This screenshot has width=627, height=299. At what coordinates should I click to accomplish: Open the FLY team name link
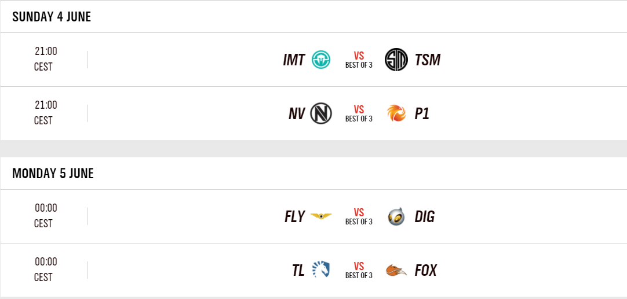(x=294, y=216)
